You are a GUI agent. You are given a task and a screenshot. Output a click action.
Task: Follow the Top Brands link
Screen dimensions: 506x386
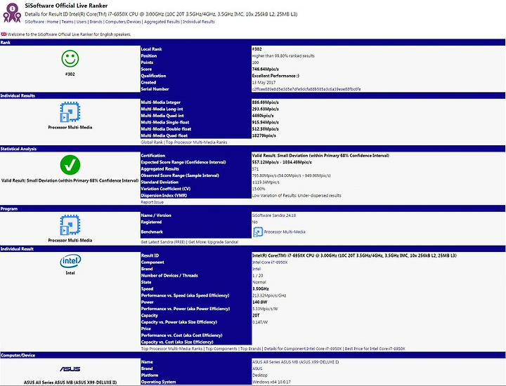251,349
